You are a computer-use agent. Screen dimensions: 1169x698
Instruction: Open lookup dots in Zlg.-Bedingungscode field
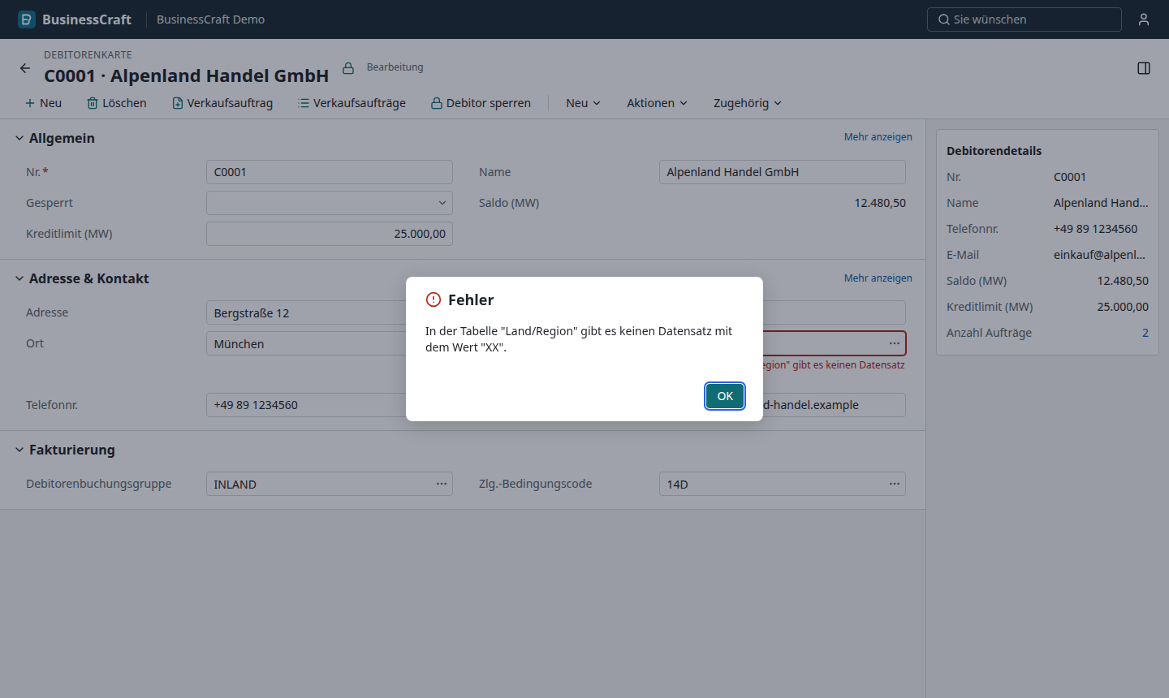[x=895, y=484]
